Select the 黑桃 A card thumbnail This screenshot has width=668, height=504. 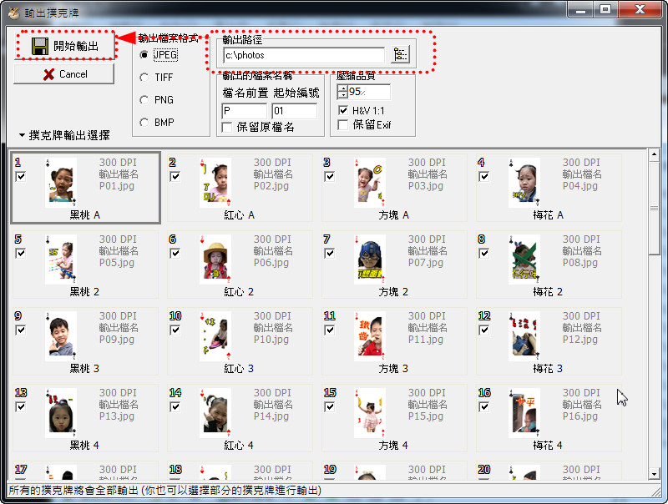[x=61, y=183]
